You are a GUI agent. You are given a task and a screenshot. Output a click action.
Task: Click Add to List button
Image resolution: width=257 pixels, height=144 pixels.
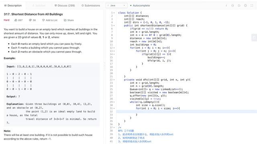(50, 20)
